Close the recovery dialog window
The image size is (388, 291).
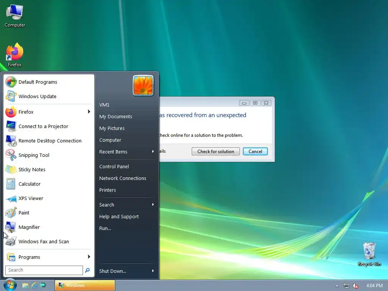(266, 103)
